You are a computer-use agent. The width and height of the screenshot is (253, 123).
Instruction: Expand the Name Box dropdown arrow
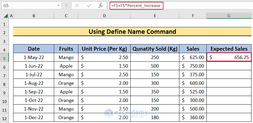click(59, 6)
